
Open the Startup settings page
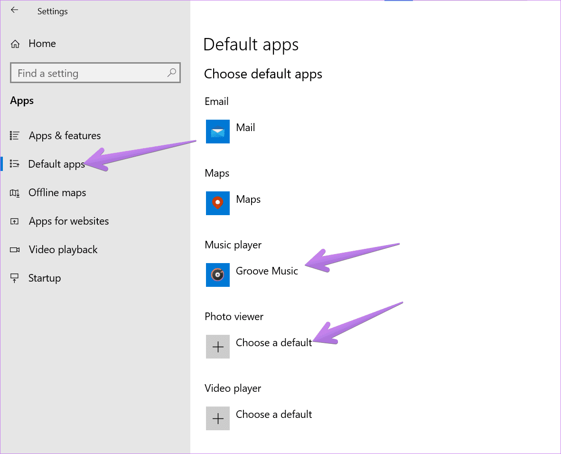click(45, 278)
